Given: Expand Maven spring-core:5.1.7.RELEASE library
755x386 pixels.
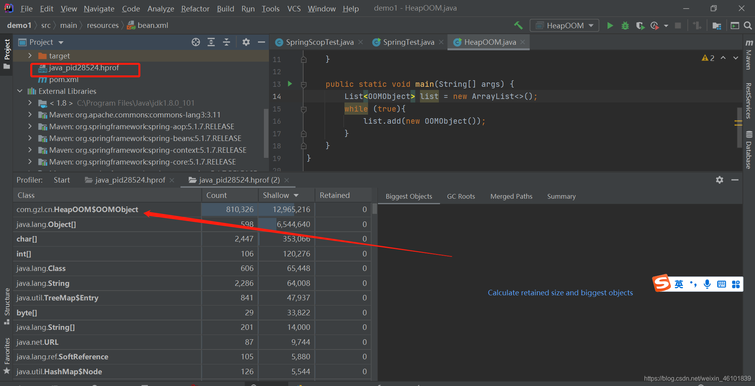Looking at the screenshot, I should tap(30, 162).
